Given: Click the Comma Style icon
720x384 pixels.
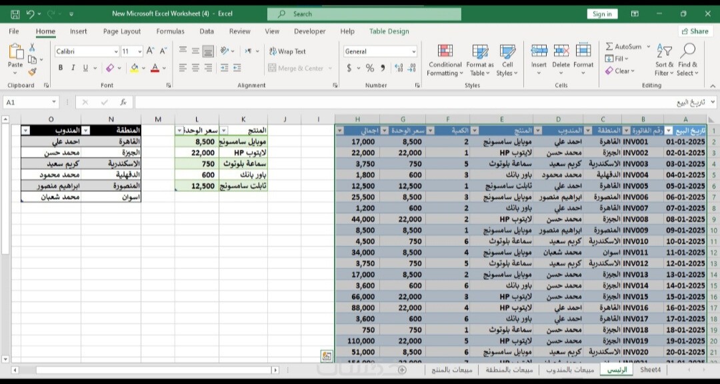Looking at the screenshot, I should coord(383,68).
